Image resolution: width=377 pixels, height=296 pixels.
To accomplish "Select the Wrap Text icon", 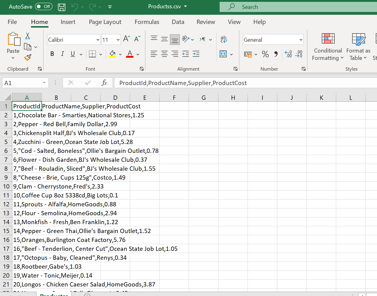I will [x=224, y=39].
